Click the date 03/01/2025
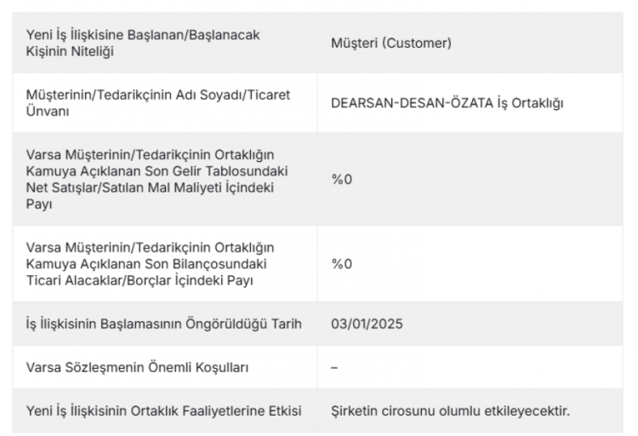This screenshot has height=436, width=638. pos(367,324)
